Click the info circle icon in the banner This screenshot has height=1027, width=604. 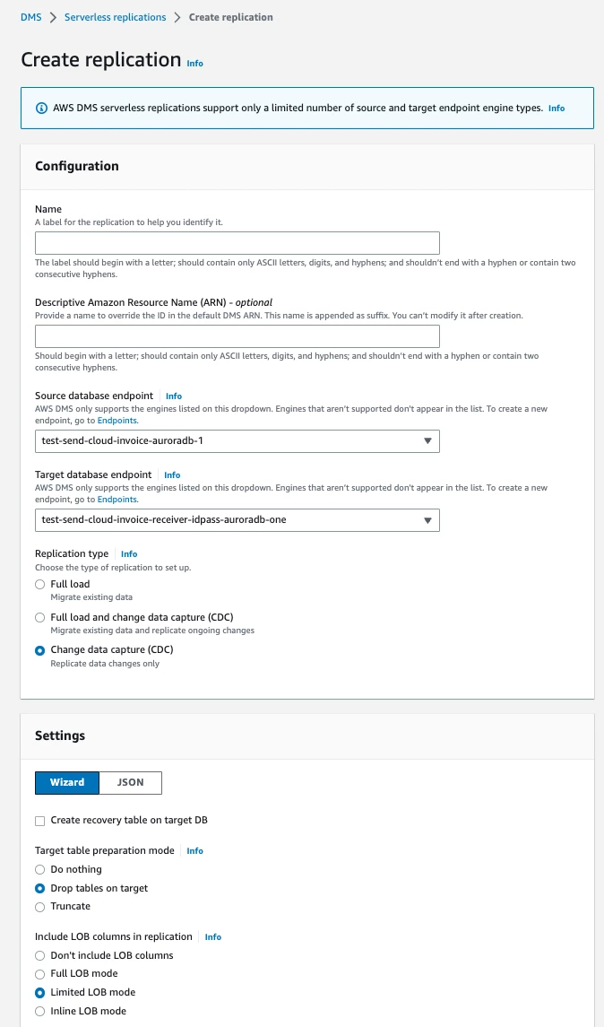(x=41, y=108)
